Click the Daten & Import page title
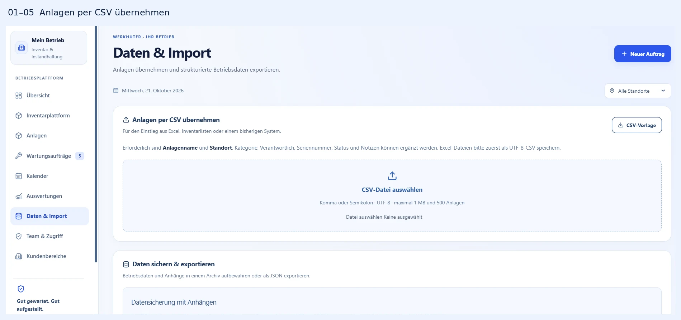The width and height of the screenshot is (681, 320). click(162, 53)
